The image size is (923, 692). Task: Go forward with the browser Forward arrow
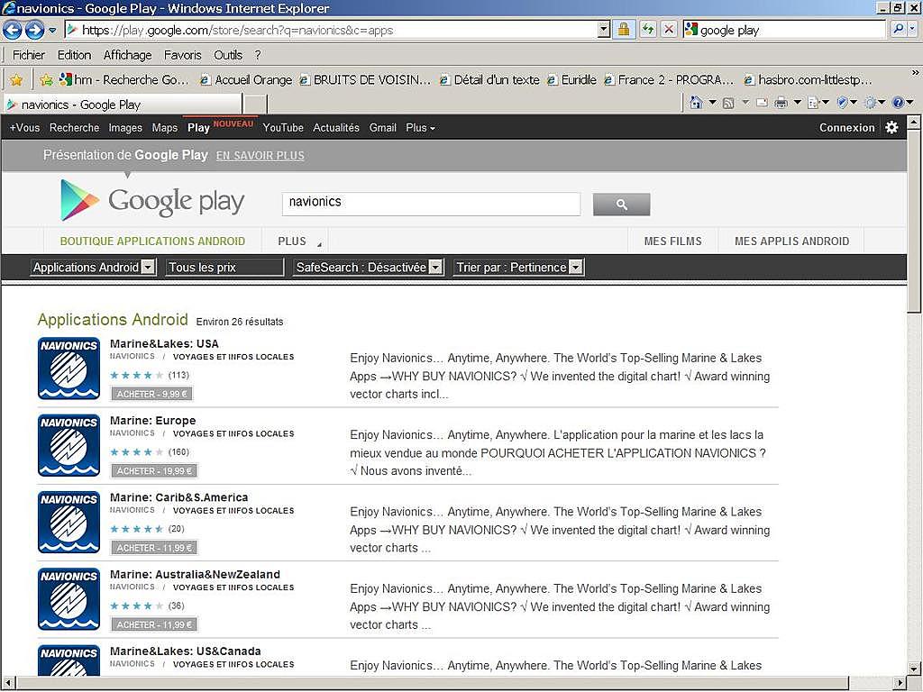(x=34, y=30)
